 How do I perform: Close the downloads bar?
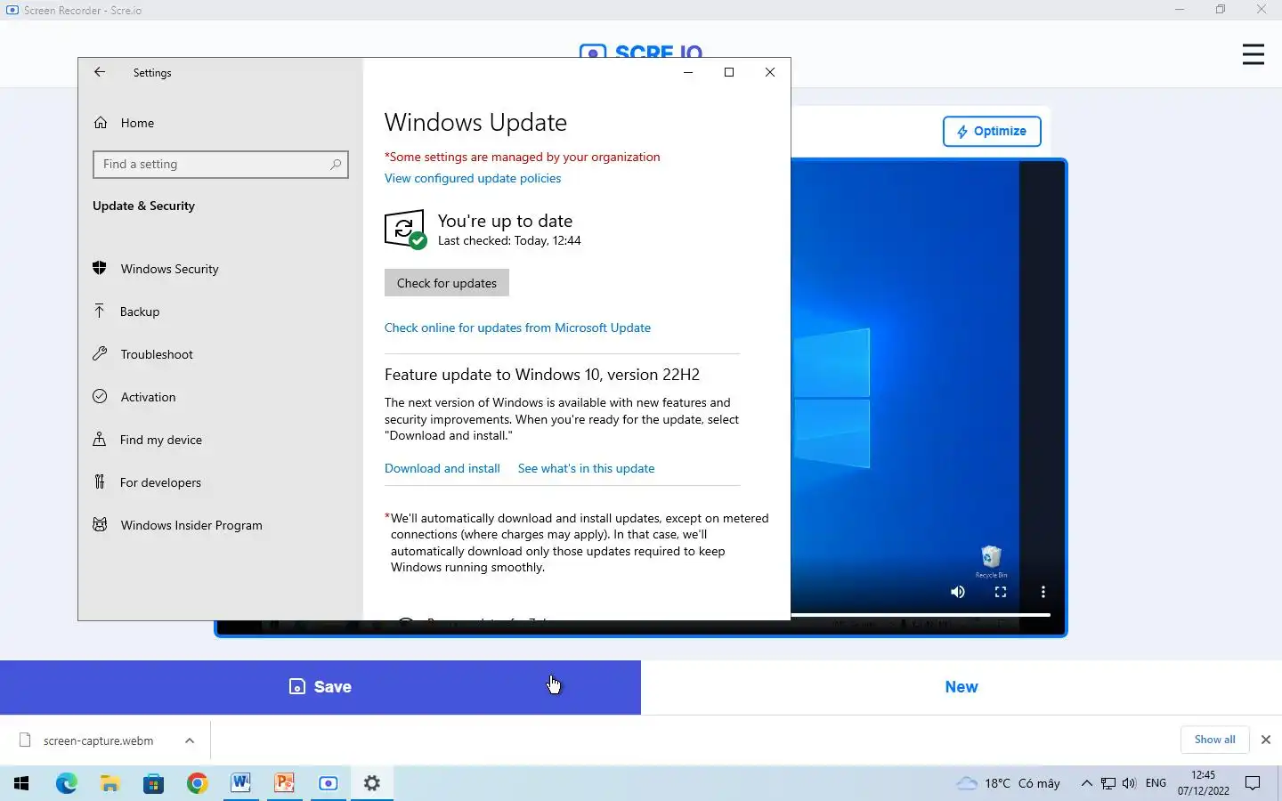tap(1266, 740)
